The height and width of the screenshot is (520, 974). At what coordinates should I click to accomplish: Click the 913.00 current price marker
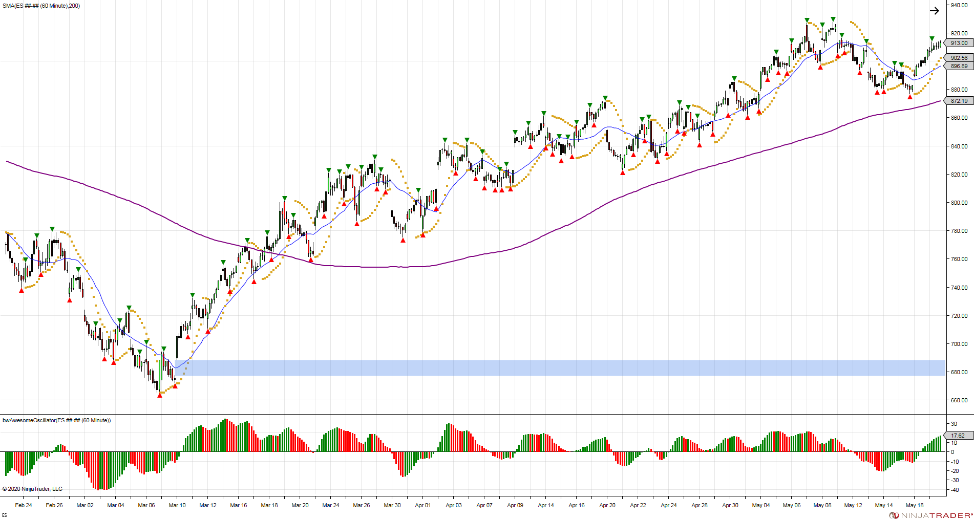959,43
